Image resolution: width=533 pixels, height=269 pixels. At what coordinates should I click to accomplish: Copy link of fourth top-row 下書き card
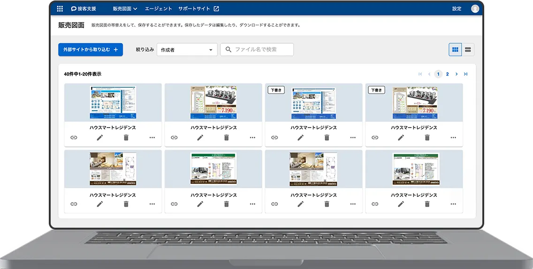[375, 138]
